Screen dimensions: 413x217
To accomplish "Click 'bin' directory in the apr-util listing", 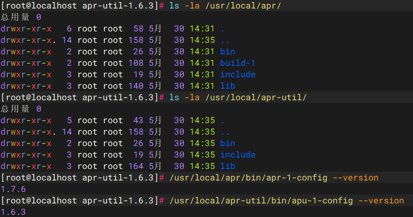I will [x=227, y=143].
